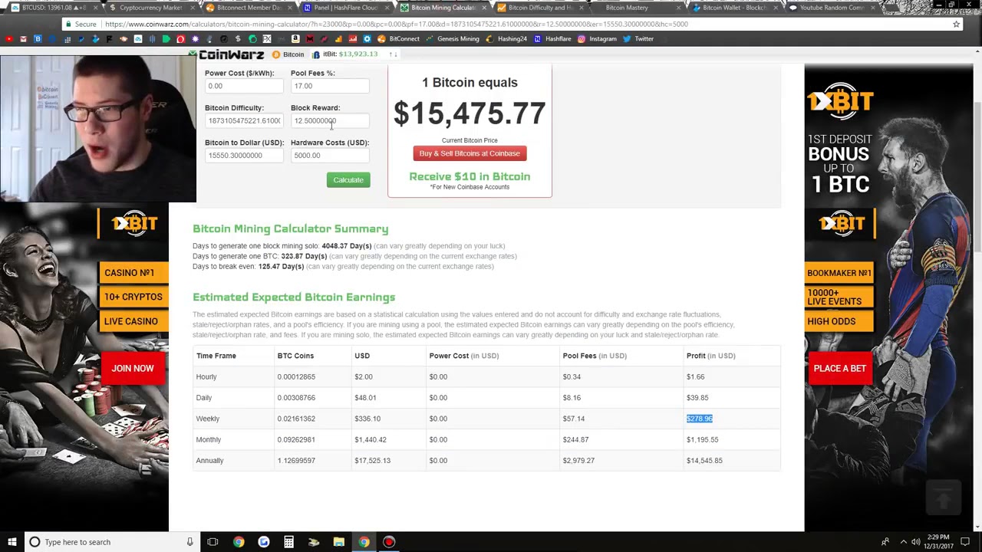Switch to the Bitcoin Wallet Blockchain tab
The image size is (982, 552).
pyautogui.click(x=734, y=8)
